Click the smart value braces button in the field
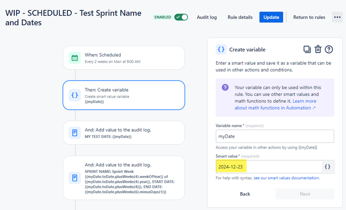The image size is (346, 210). 327,167
